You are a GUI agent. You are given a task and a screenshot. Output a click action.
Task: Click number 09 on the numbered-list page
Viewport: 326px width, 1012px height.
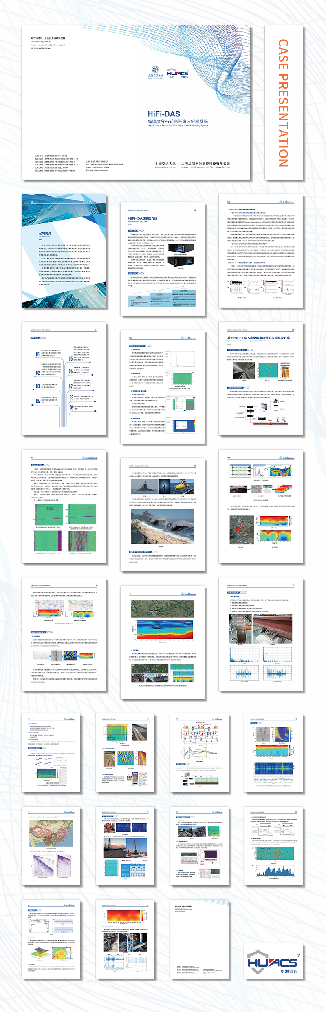[x=71, y=407]
